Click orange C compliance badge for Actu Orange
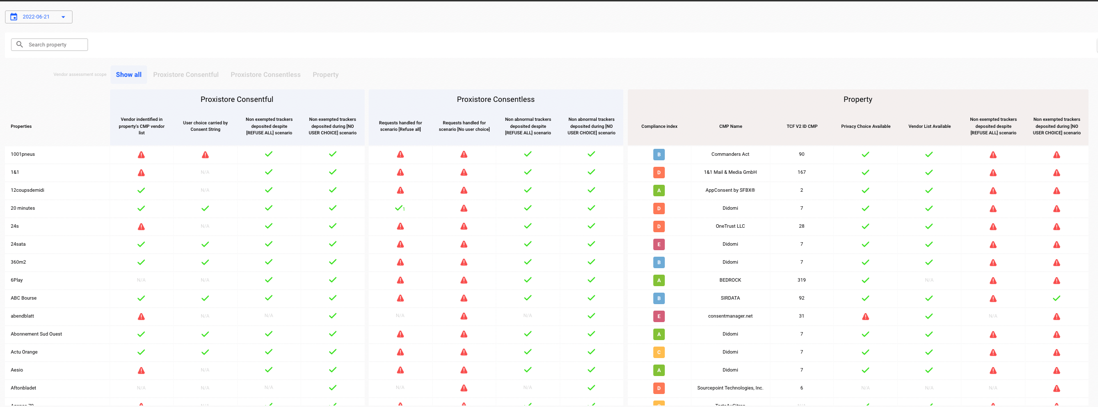Screen dimensions: 1098x407 [x=659, y=353]
